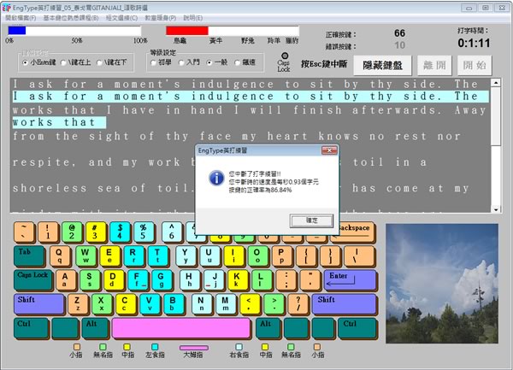This screenshot has height=370, width=513.
Task: Click the H key on virtual keyboard
Action: (190, 280)
